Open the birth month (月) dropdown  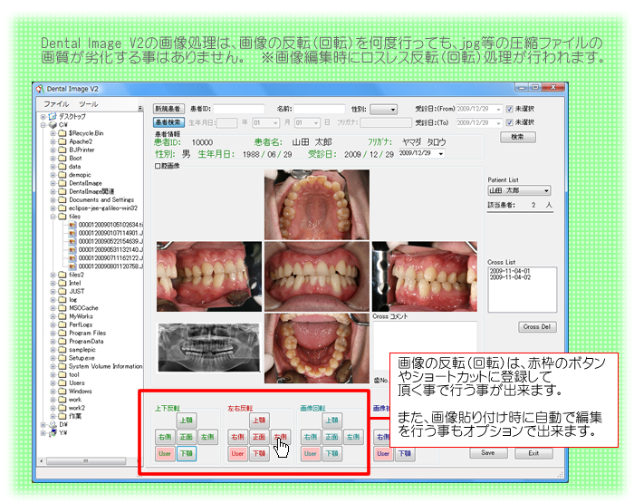click(x=276, y=122)
